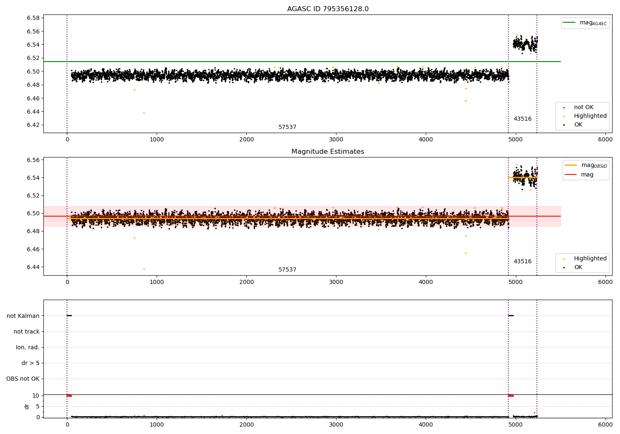Screen dimensions: 620x434
Task: Select 'OK' in the top panel lower legend
Action: [x=578, y=125]
